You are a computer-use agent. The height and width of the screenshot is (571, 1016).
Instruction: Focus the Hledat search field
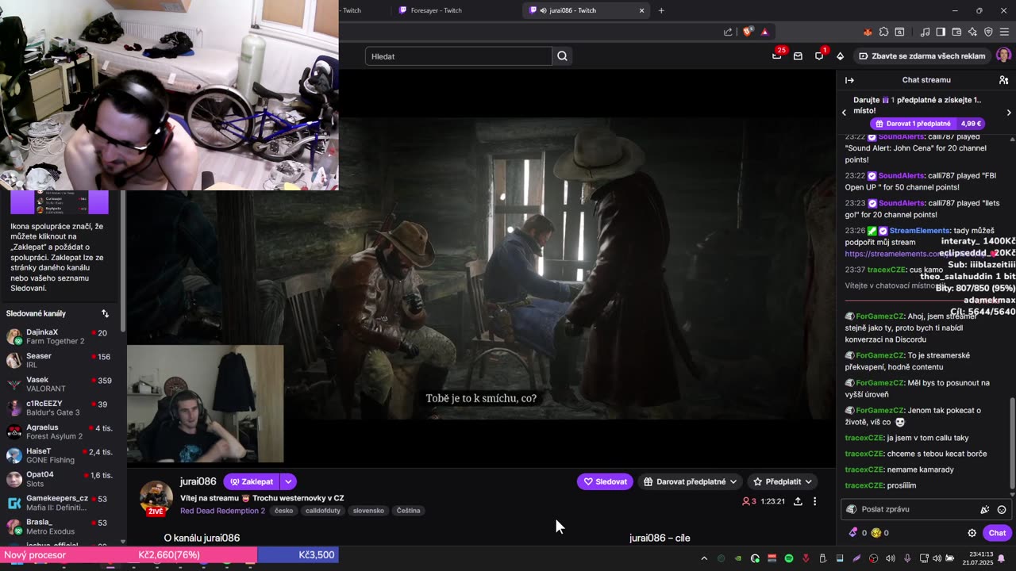pos(459,56)
